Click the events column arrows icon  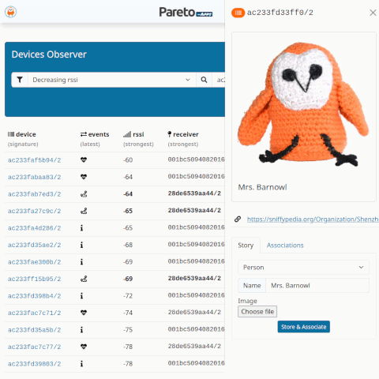click(x=84, y=134)
